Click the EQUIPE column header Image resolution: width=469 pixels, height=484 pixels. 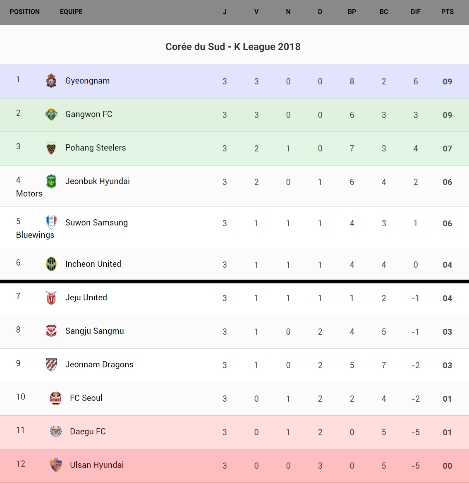[71, 12]
